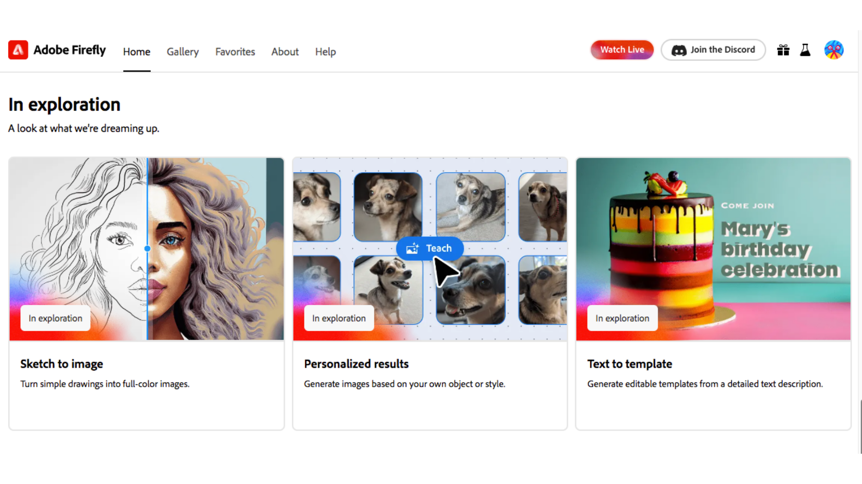Switch to the Favorites tab
Image resolution: width=862 pixels, height=484 pixels.
coord(235,52)
